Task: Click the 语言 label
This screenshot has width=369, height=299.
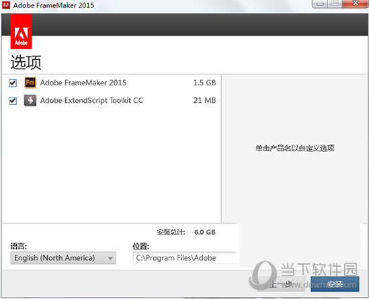Action: pos(19,246)
